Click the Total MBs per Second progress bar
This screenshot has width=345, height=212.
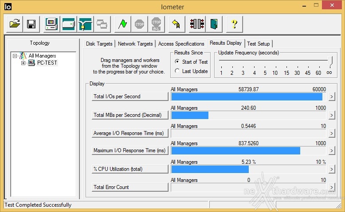pyautogui.click(x=248, y=115)
